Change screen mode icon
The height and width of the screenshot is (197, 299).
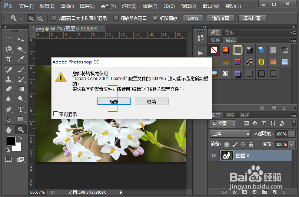click(x=20, y=159)
